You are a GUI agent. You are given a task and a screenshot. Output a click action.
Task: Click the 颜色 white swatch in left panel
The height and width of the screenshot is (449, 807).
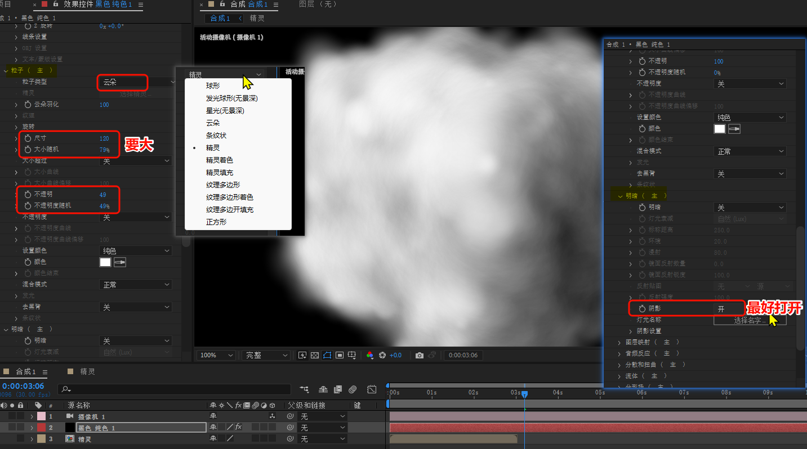[105, 262]
